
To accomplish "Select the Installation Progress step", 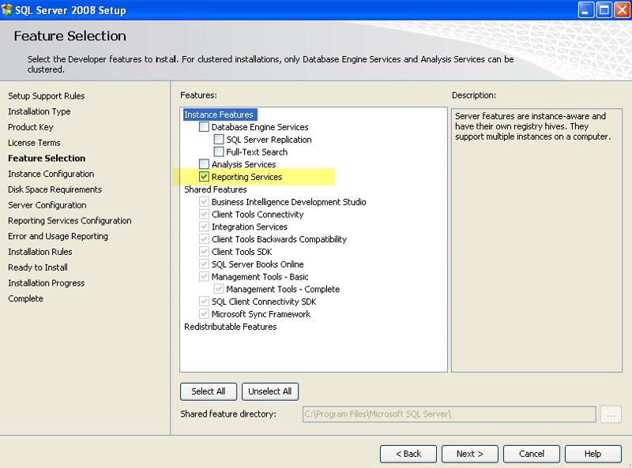I will (47, 283).
